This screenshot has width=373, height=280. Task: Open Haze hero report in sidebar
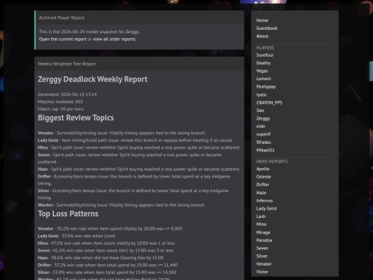(261, 193)
